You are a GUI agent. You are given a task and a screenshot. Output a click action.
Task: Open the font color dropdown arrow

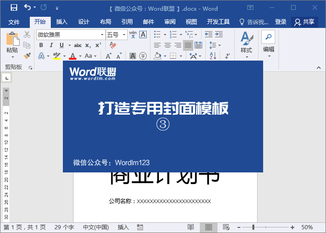(80, 56)
